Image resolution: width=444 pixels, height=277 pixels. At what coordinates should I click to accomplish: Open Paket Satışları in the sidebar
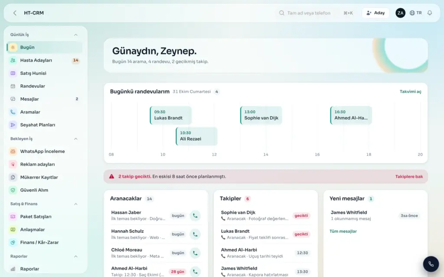(45, 216)
